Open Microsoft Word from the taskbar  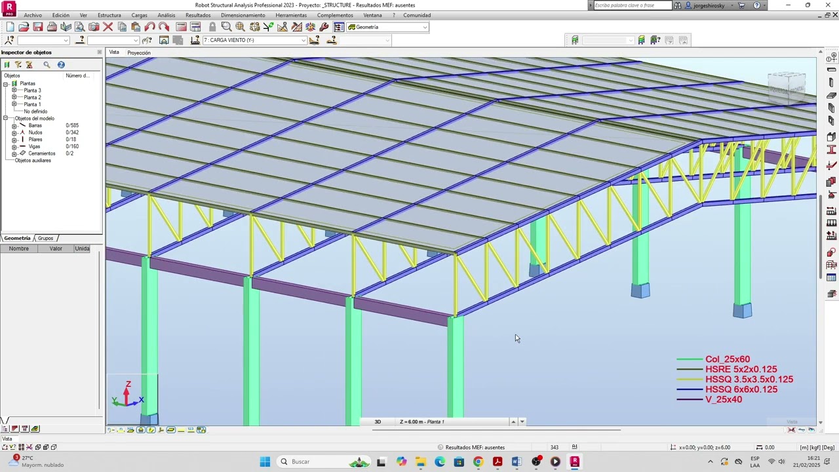[x=517, y=462]
